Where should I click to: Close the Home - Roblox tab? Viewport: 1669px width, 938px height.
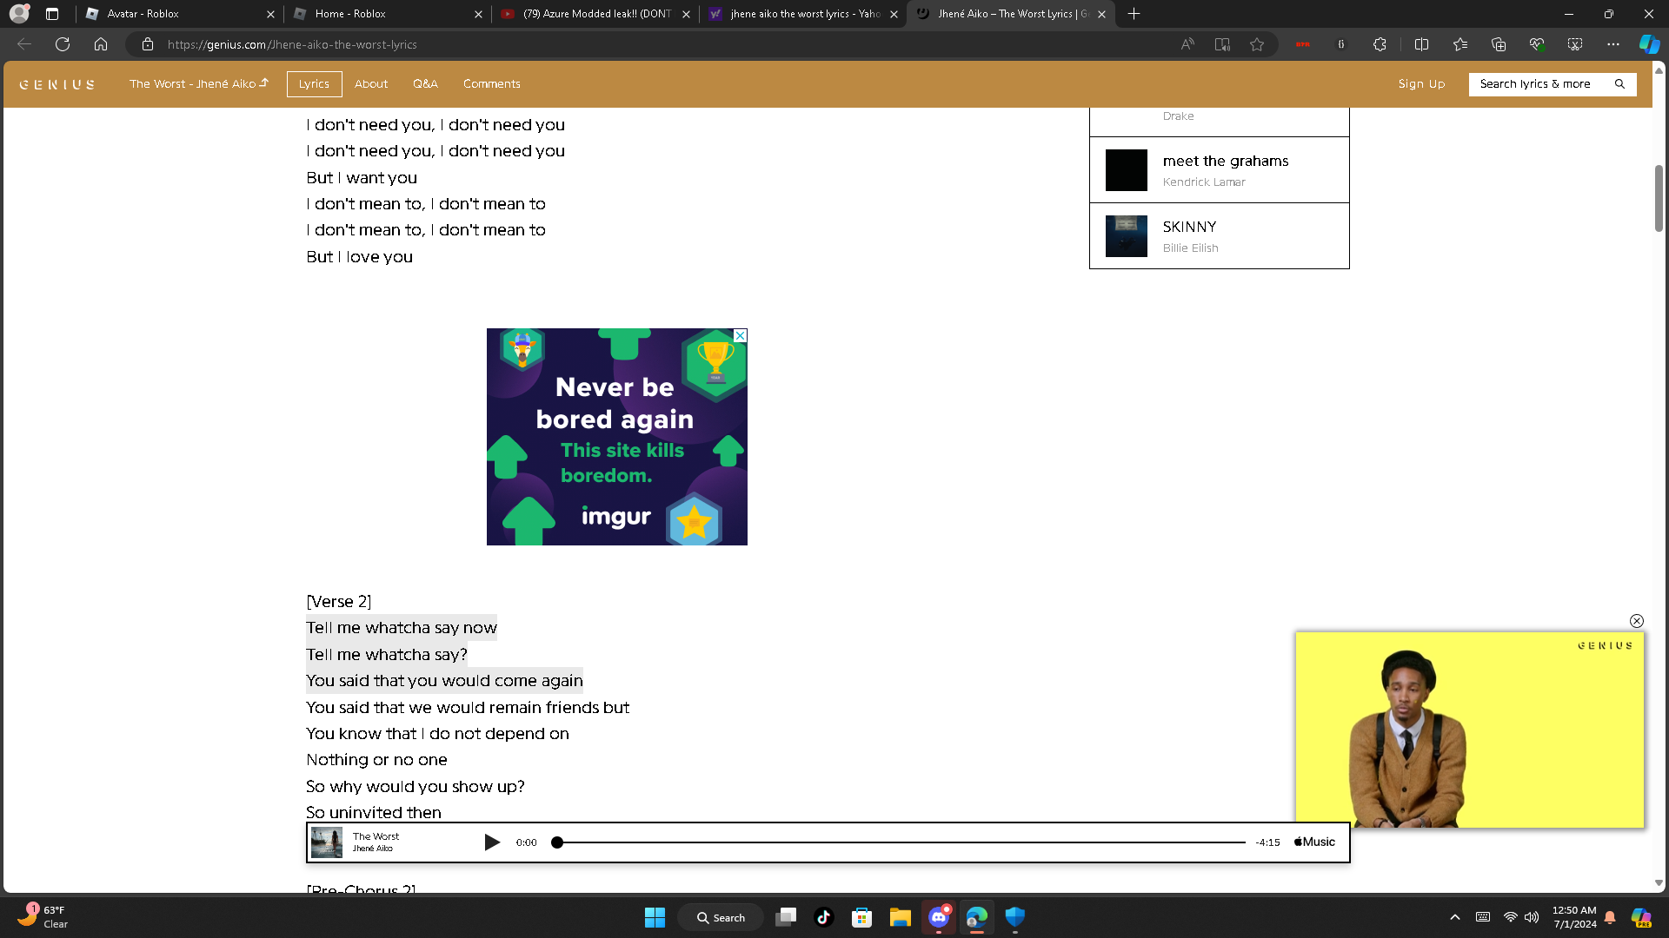(478, 14)
